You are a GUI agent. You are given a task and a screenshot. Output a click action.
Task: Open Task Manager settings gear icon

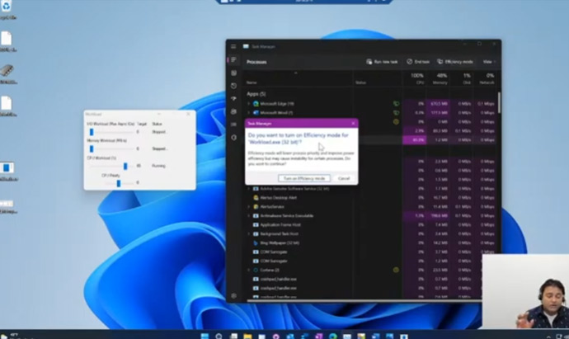[233, 296]
